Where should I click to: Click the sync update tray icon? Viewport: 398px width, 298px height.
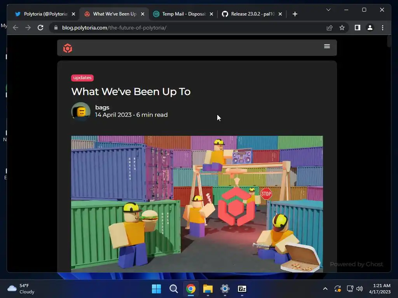(x=338, y=289)
